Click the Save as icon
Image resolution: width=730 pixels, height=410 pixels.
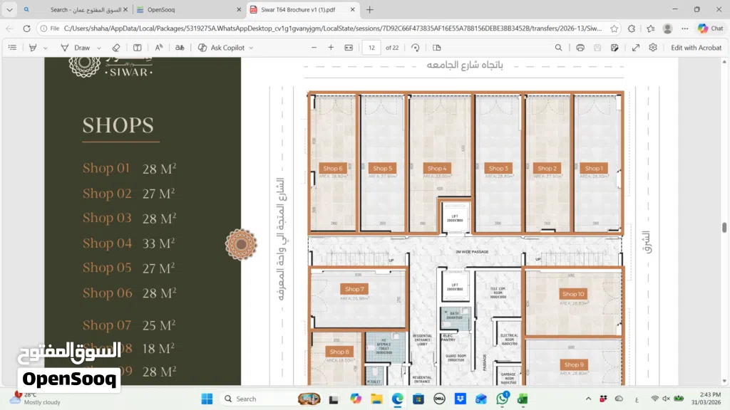pos(615,48)
